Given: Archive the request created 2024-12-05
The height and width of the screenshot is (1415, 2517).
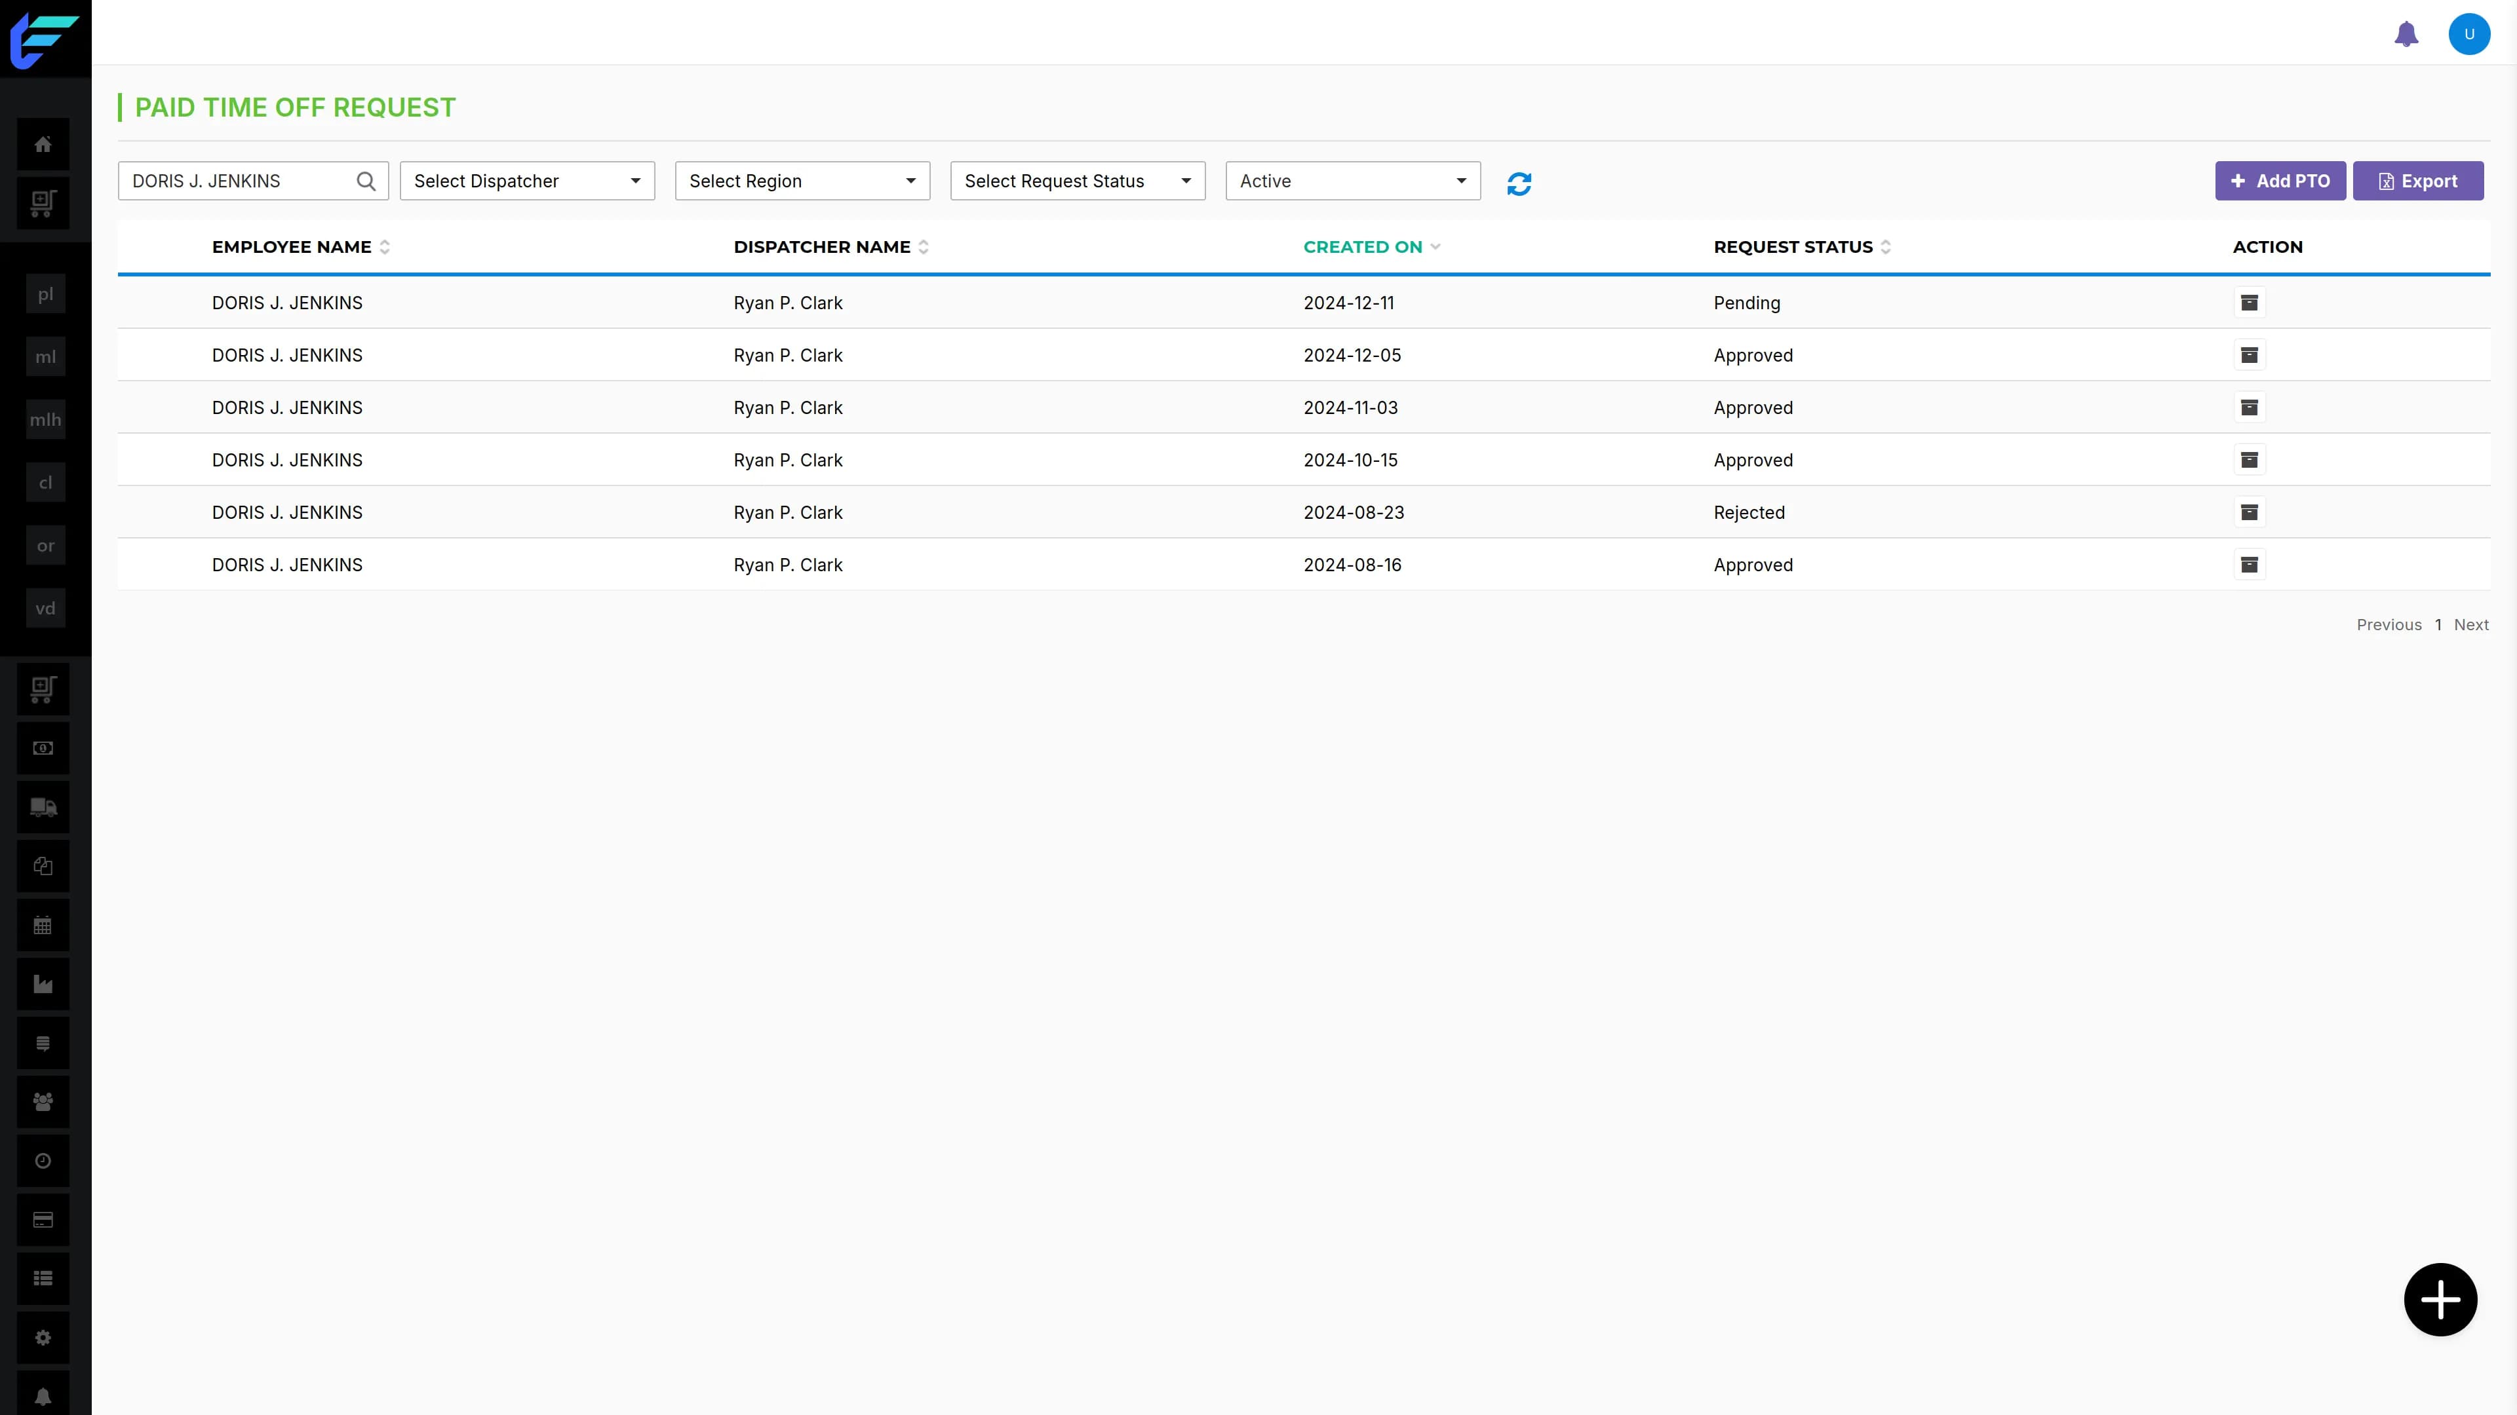Looking at the screenshot, I should [2250, 356].
